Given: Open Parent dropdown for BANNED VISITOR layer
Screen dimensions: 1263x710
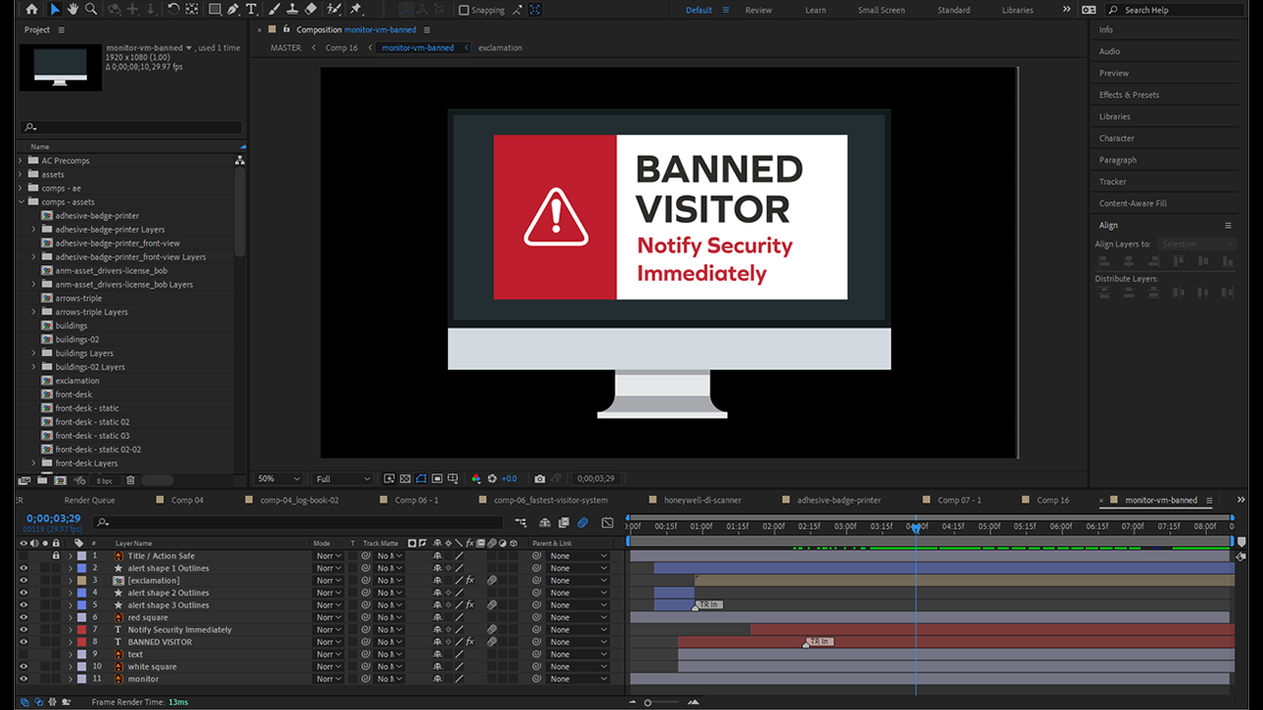Looking at the screenshot, I should [578, 642].
